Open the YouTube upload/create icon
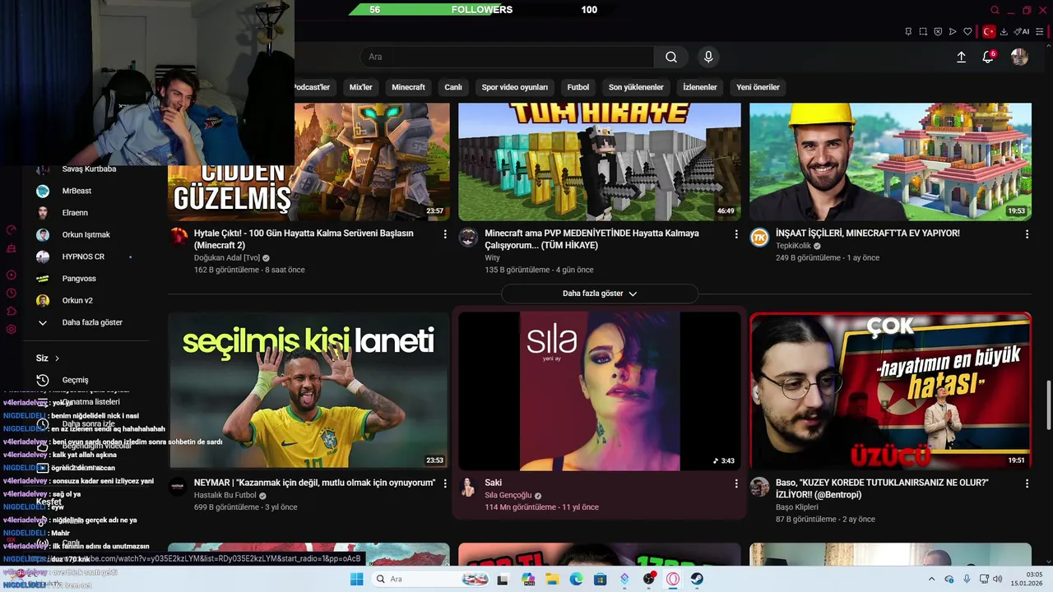This screenshot has width=1053, height=592. (x=961, y=57)
